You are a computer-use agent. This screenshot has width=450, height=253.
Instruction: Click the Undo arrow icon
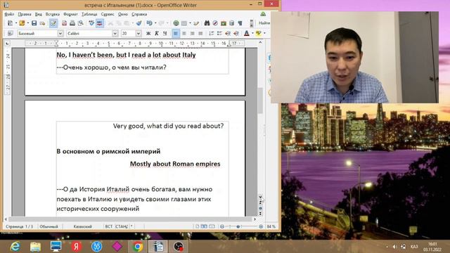click(x=149, y=23)
